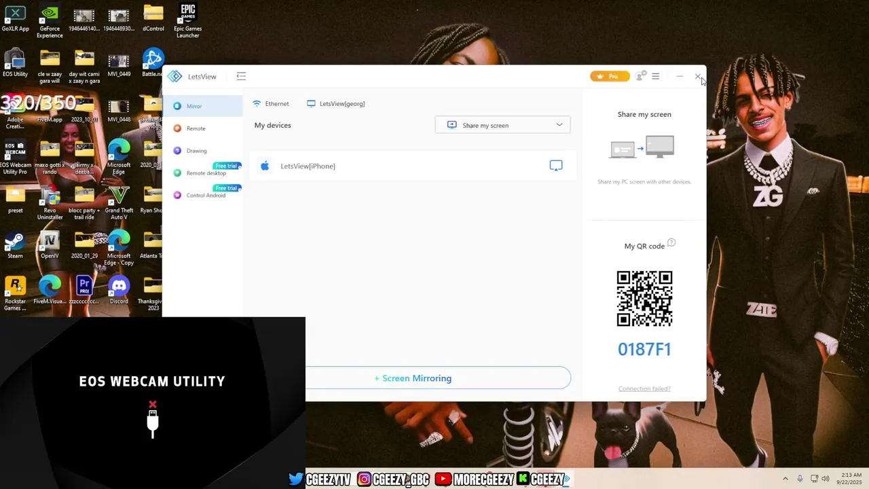Click the My devices heading

point(273,125)
